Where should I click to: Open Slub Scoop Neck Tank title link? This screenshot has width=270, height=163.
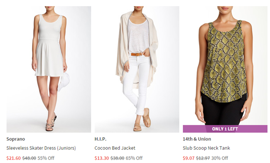(x=206, y=148)
